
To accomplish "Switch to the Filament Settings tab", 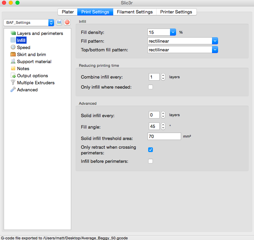I will point(135,12).
